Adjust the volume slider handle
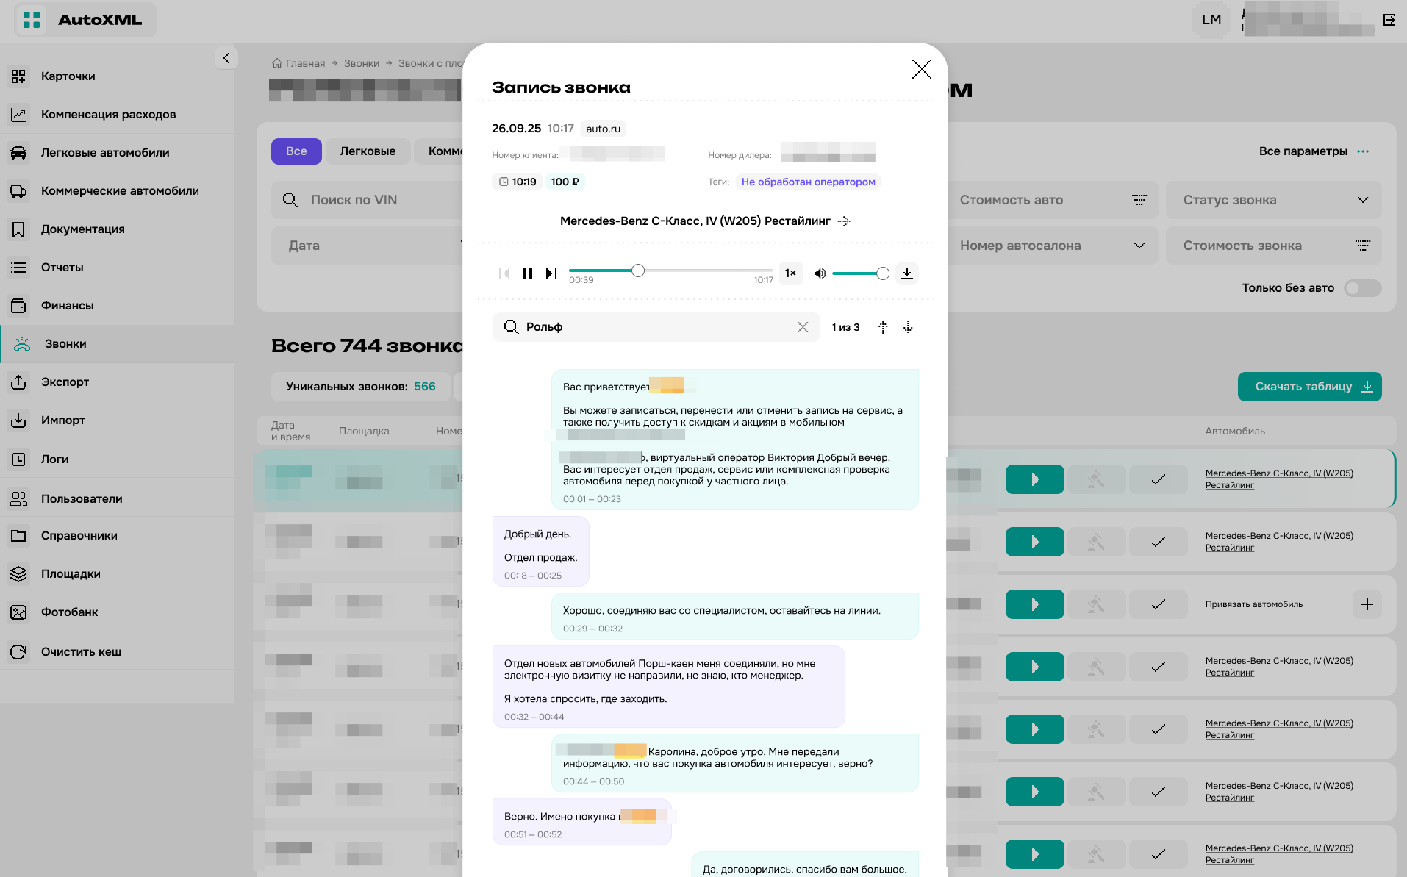1407x877 pixels. click(883, 273)
